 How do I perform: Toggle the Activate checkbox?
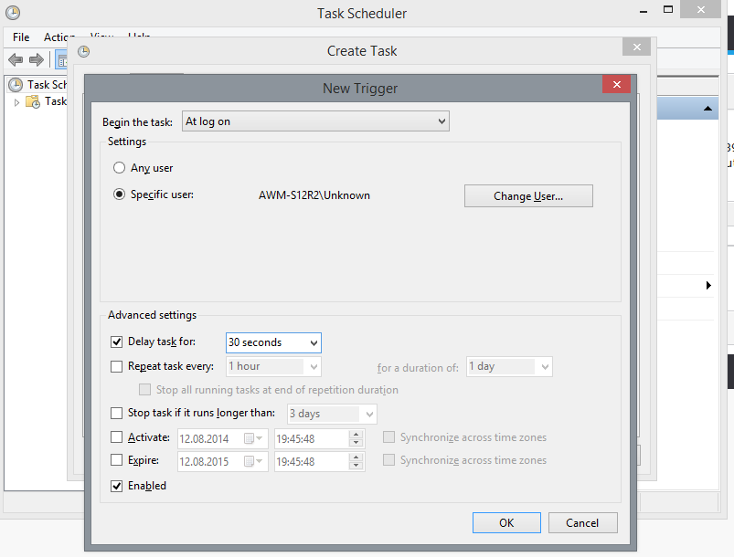(116, 437)
